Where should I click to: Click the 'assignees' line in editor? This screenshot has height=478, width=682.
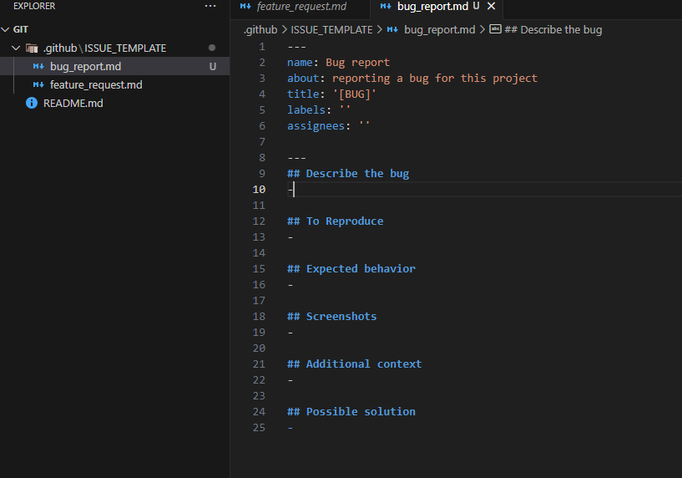pyautogui.click(x=328, y=126)
